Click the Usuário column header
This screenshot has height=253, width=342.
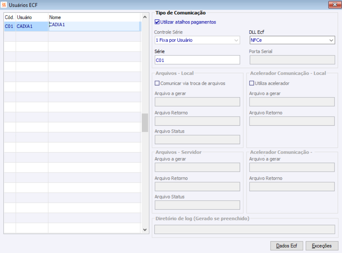point(32,17)
